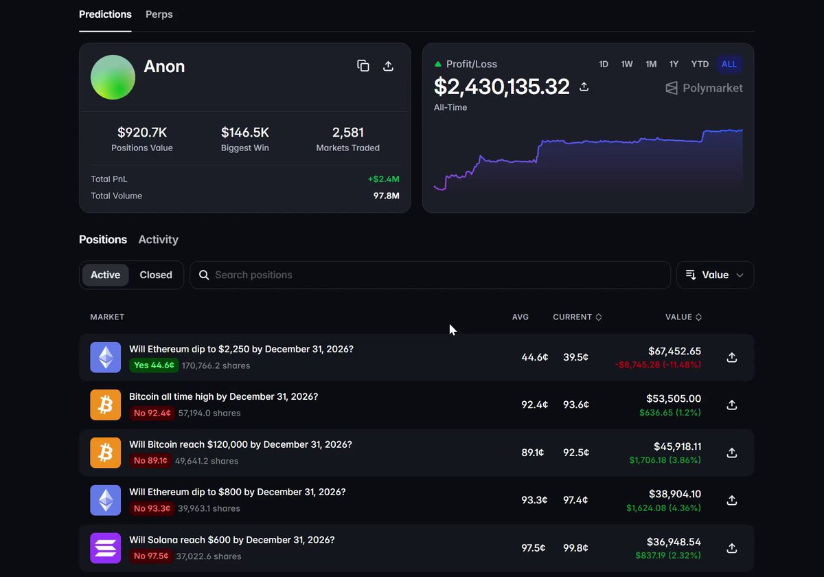
Task: Open 'Will Solana reach $600' market
Action: pos(232,540)
